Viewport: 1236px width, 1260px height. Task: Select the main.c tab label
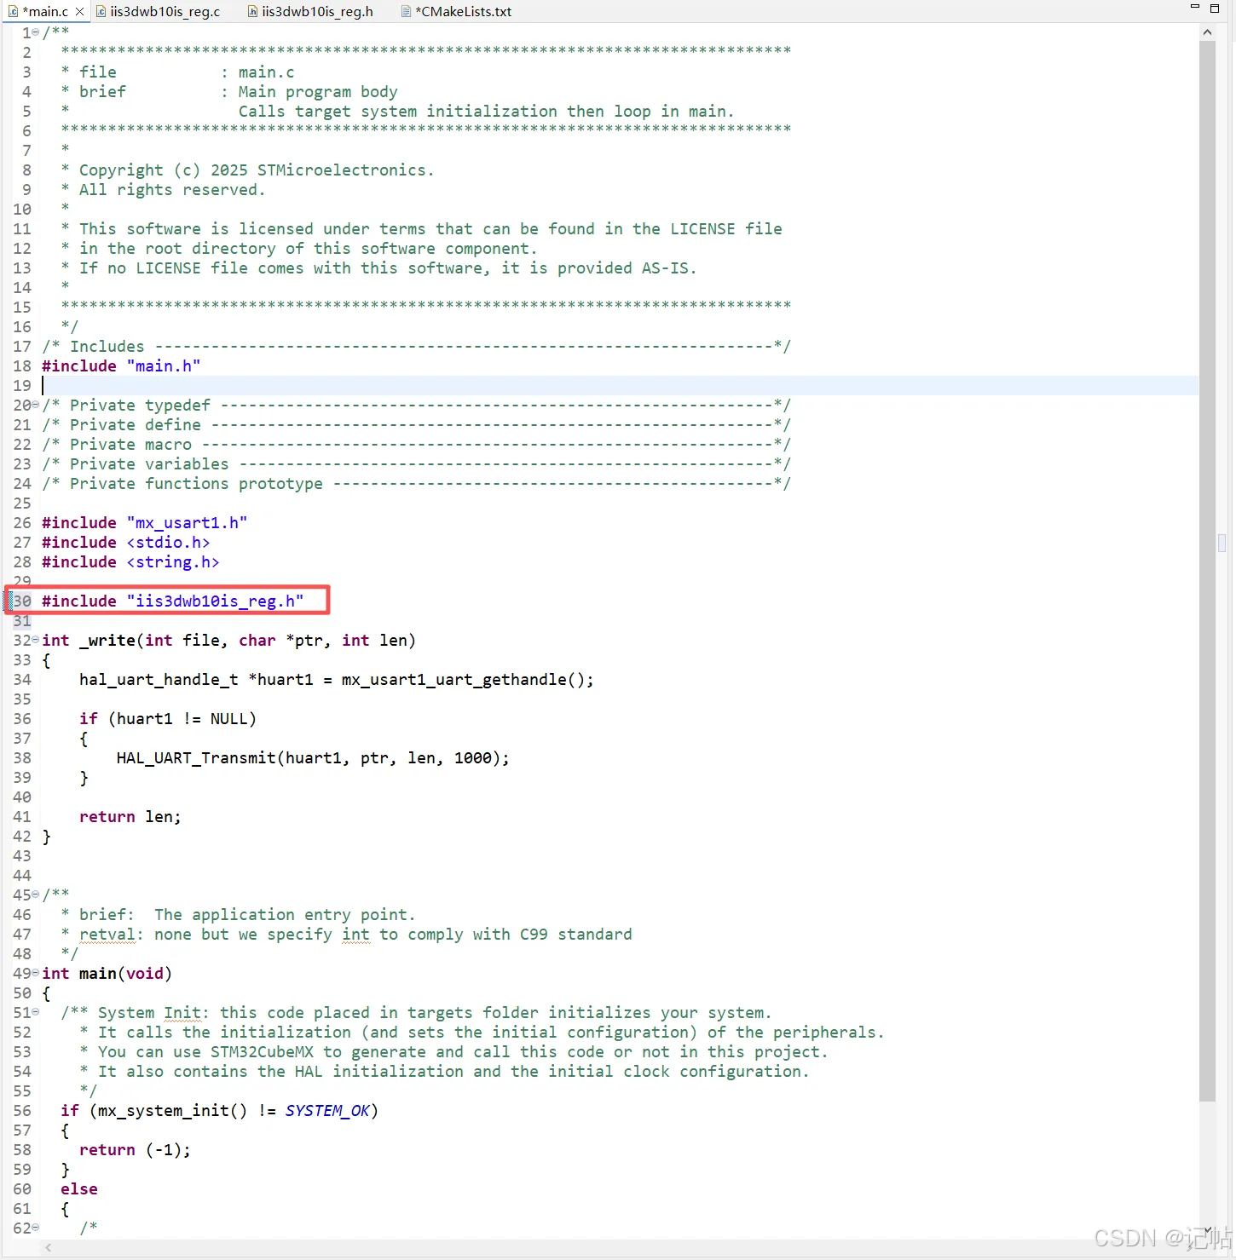coord(45,11)
